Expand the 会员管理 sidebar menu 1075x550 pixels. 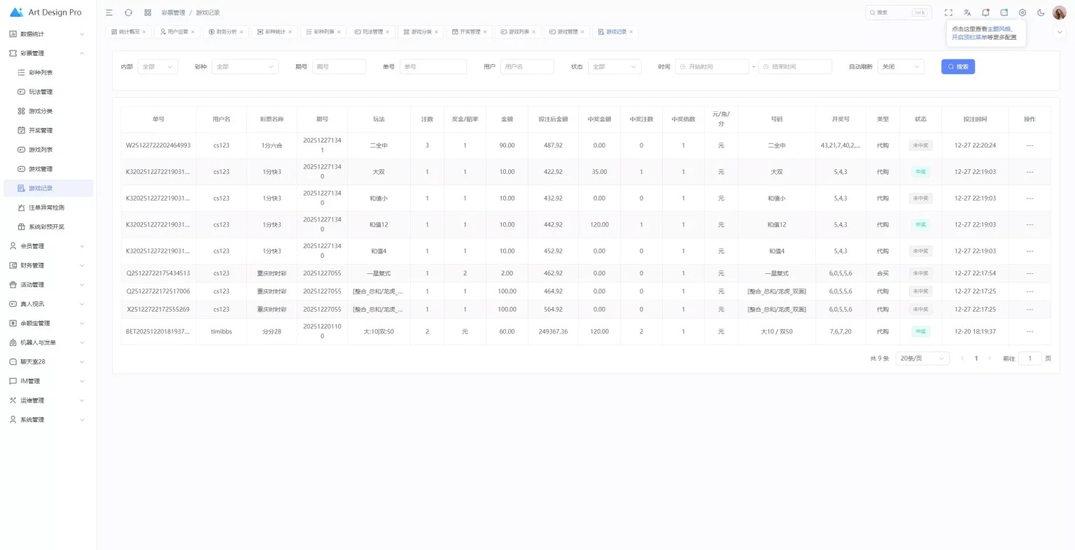tap(48, 246)
